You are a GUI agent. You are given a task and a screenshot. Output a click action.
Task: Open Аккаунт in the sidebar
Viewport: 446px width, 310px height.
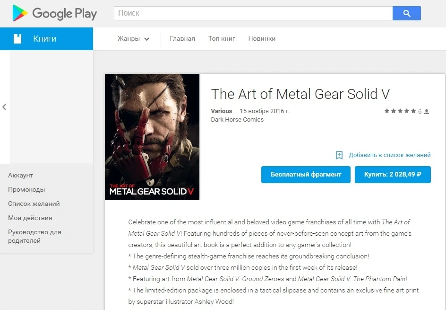coord(21,175)
